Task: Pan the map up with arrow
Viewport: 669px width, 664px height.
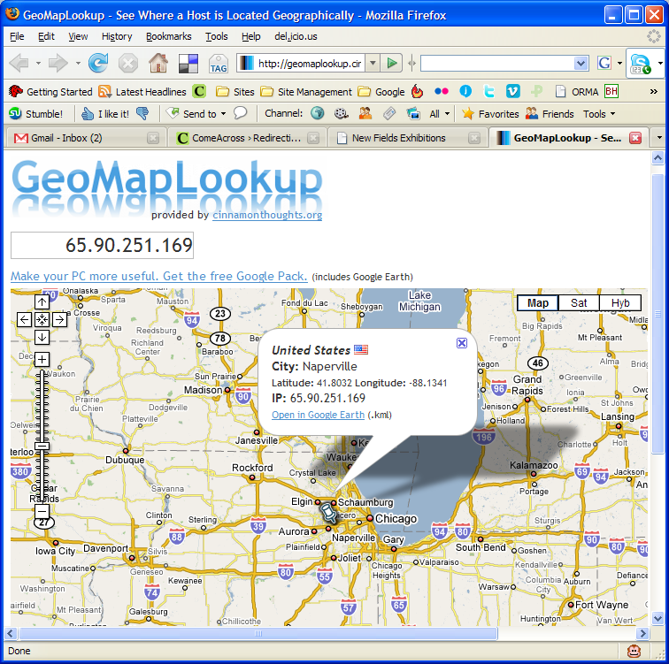Action: tap(42, 301)
